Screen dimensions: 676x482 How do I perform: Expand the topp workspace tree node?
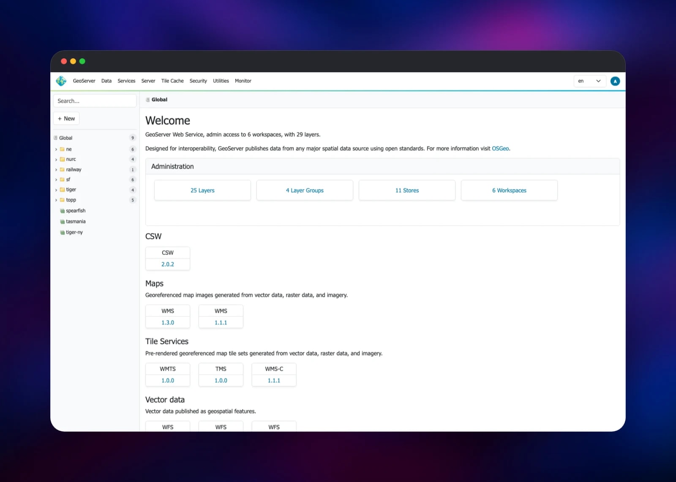(x=56, y=200)
